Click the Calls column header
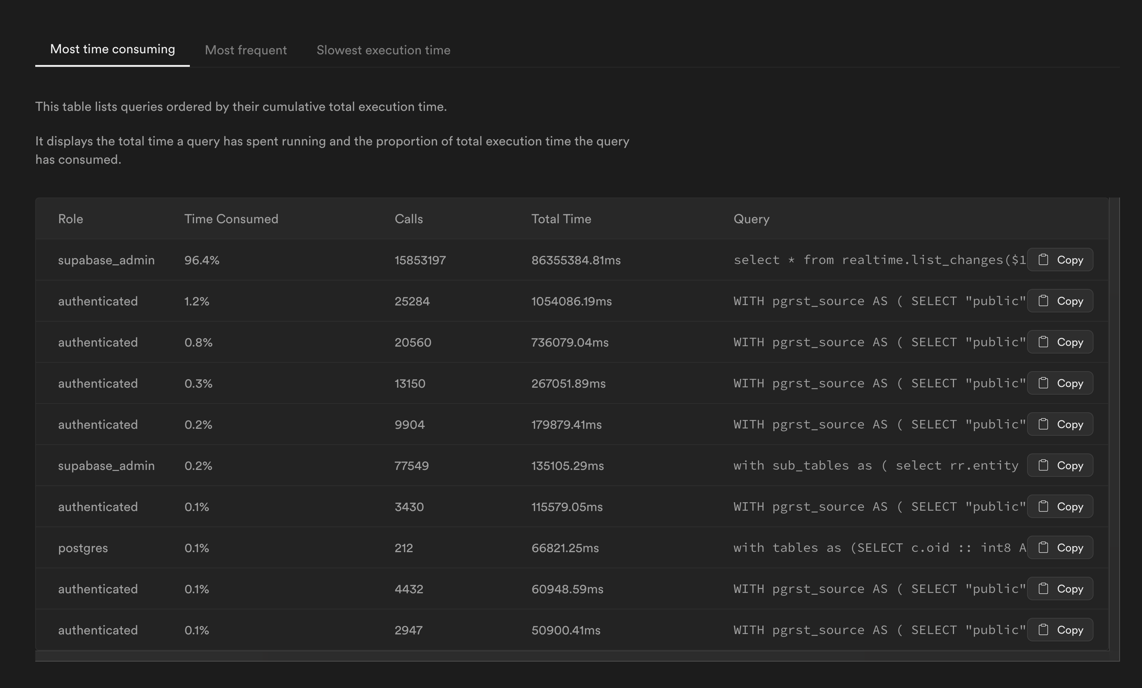 click(x=408, y=219)
